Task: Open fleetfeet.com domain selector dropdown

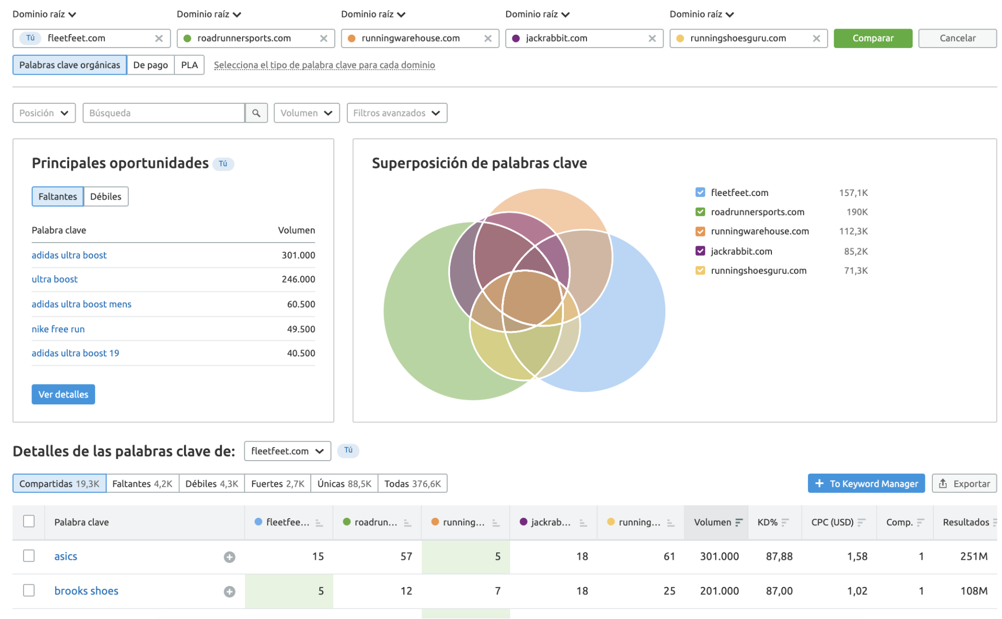Action: click(x=288, y=452)
